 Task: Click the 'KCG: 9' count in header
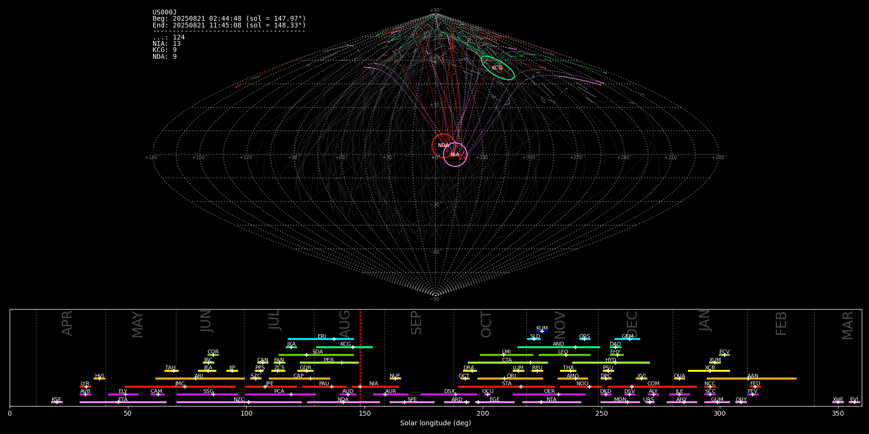(165, 50)
